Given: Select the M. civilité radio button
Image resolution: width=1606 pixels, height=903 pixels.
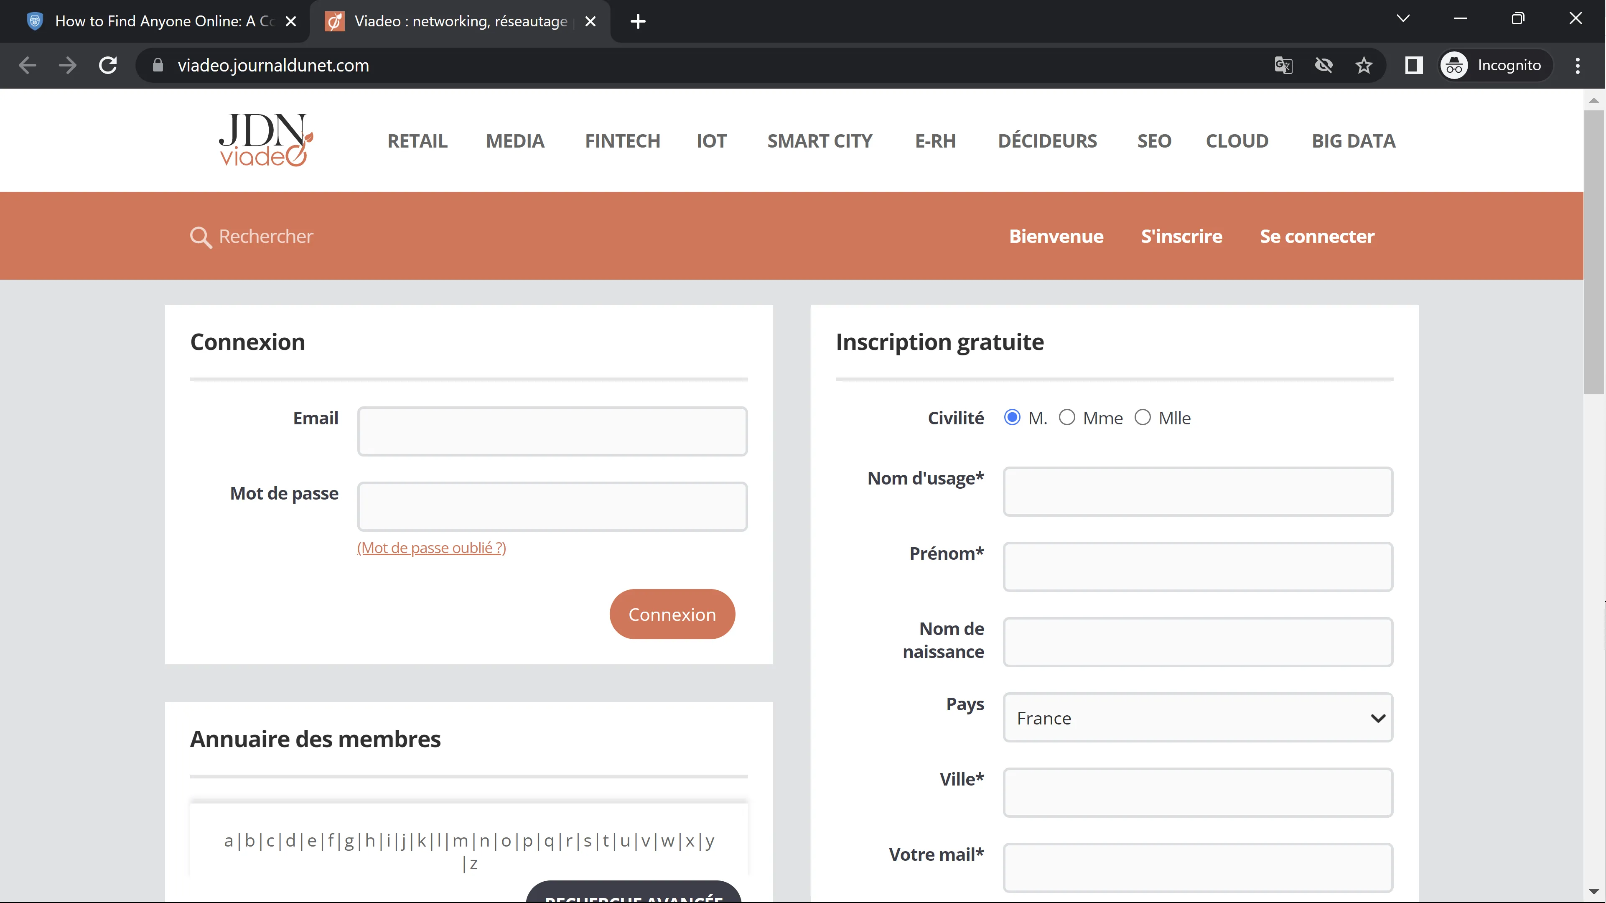Looking at the screenshot, I should pyautogui.click(x=1012, y=417).
